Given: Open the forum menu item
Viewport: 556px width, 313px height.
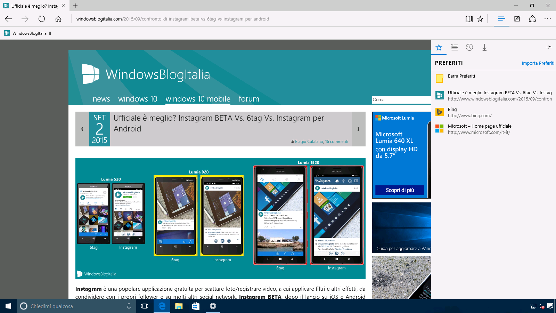Looking at the screenshot, I should pyautogui.click(x=249, y=99).
